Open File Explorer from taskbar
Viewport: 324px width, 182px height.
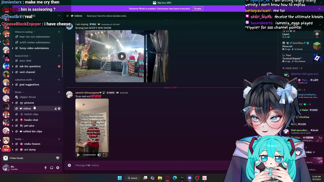pyautogui.click(x=160, y=178)
